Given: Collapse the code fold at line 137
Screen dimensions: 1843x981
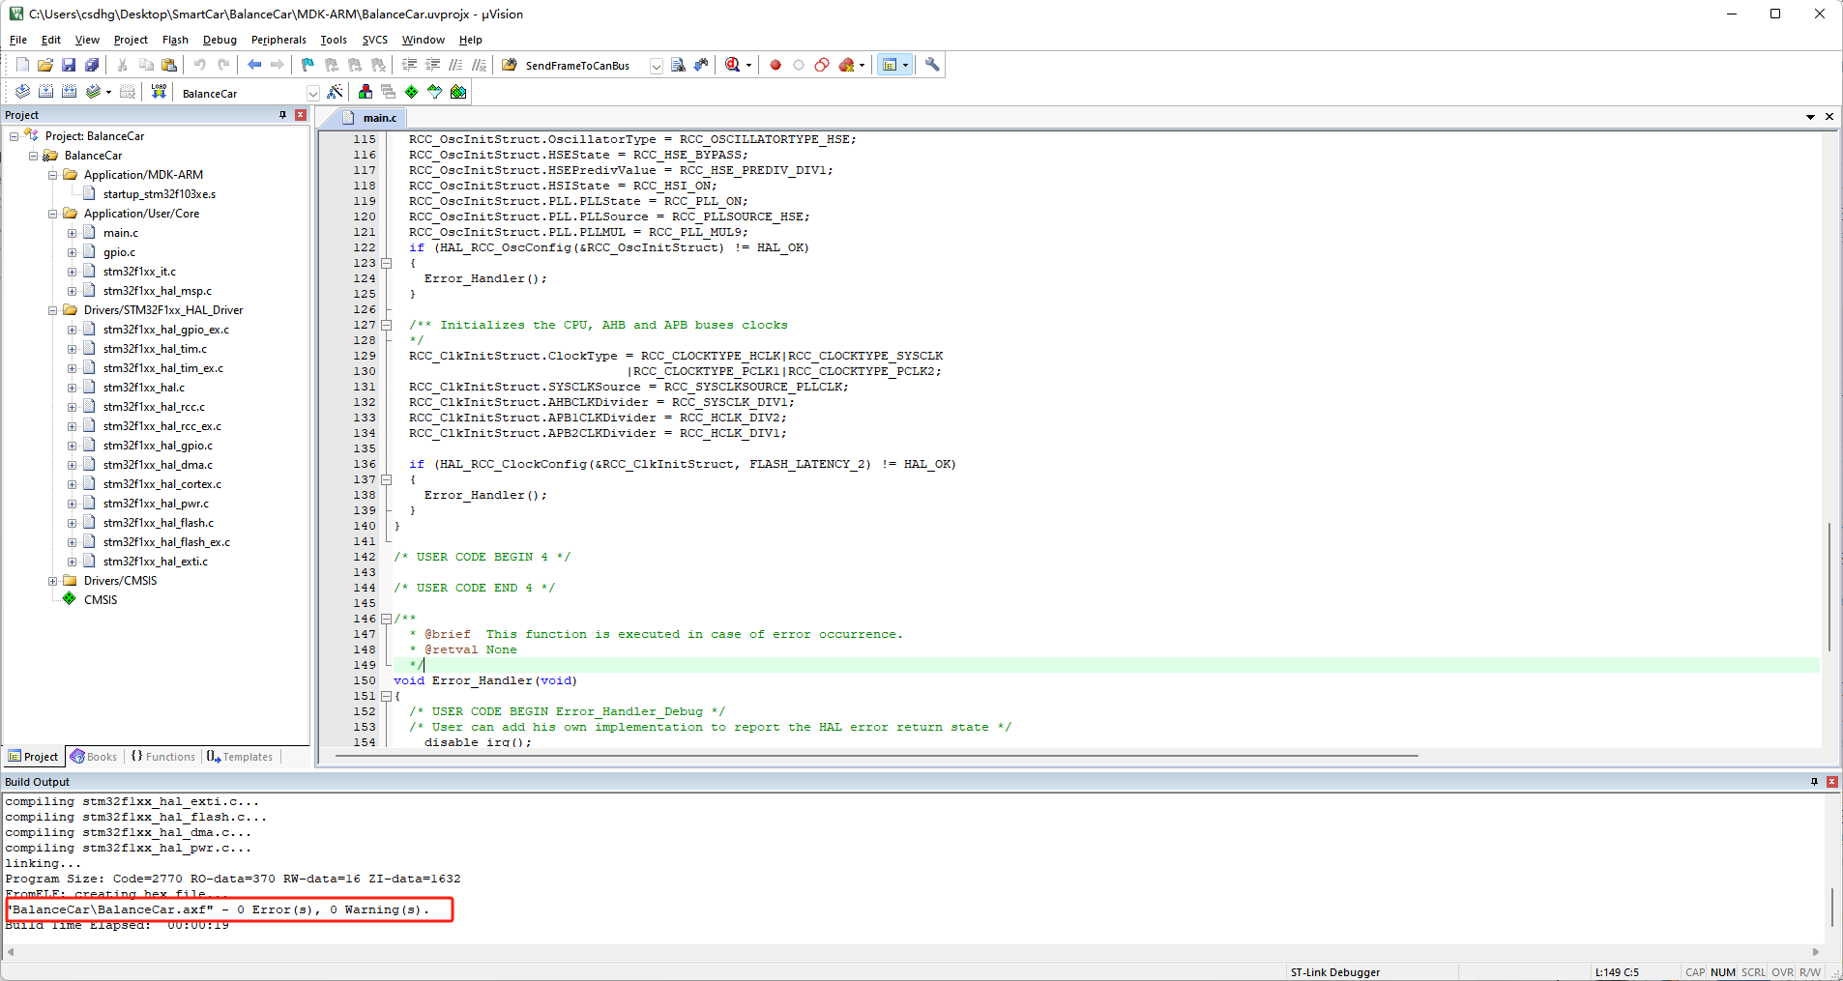Looking at the screenshot, I should click(x=386, y=479).
